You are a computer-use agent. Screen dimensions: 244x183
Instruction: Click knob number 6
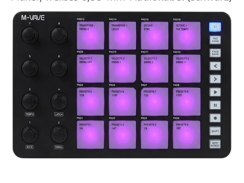[x=59, y=68]
